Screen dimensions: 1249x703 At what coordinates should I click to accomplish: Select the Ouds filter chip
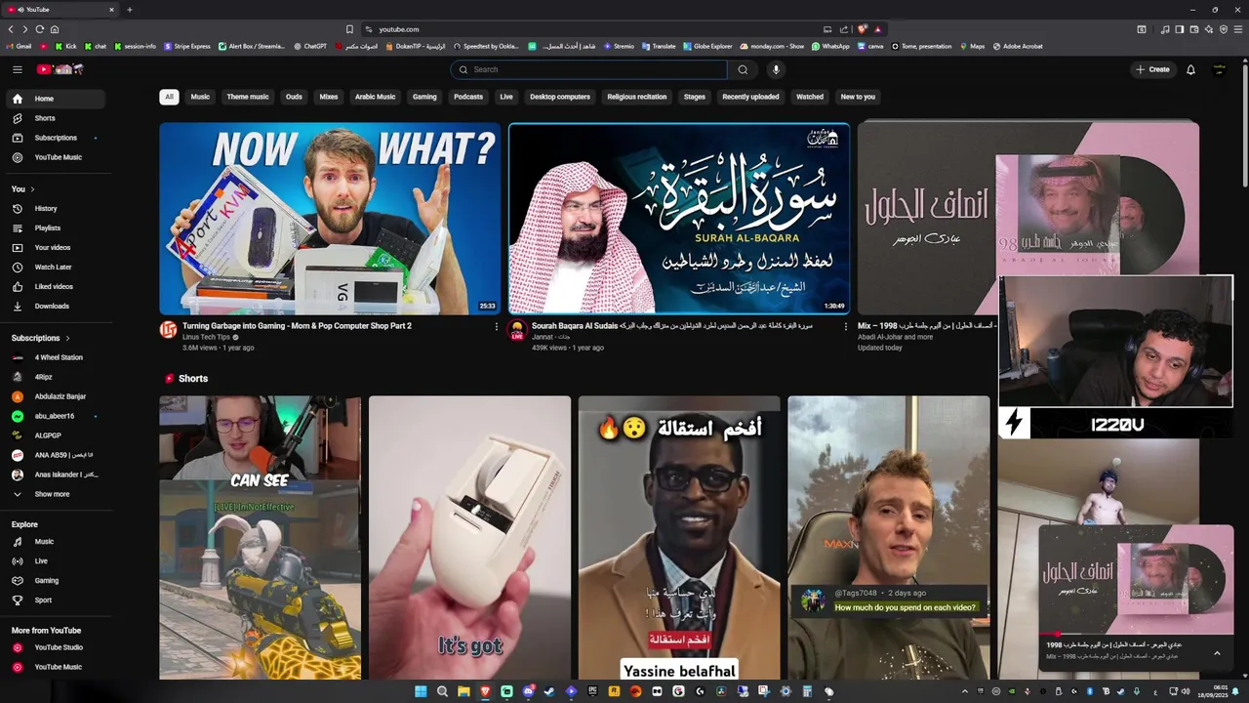(x=294, y=97)
